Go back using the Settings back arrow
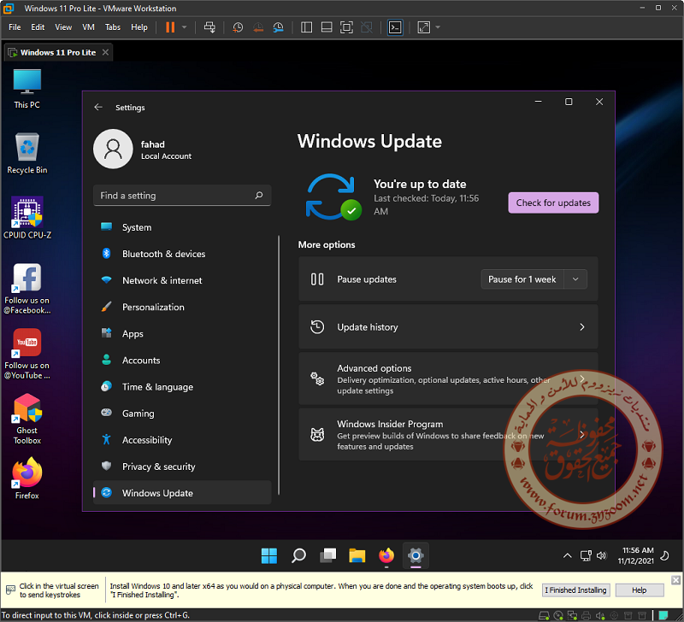The width and height of the screenshot is (684, 622). (x=98, y=107)
